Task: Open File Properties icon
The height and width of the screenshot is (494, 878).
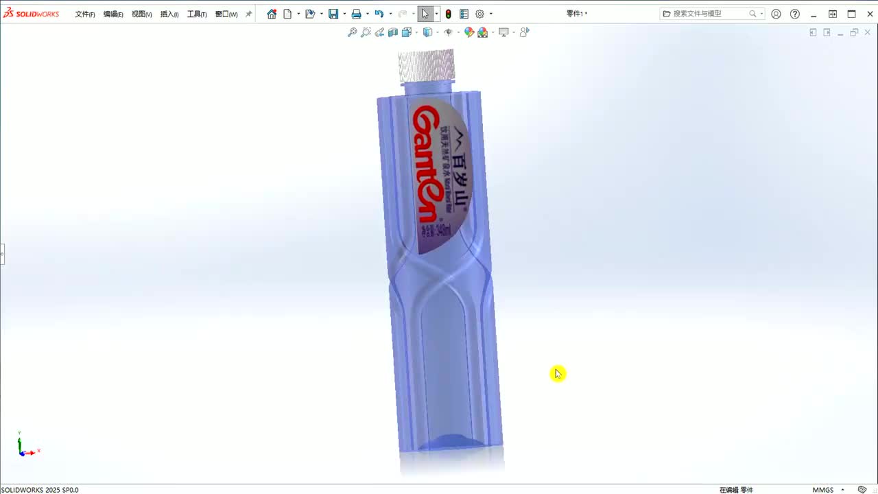Action: click(464, 14)
